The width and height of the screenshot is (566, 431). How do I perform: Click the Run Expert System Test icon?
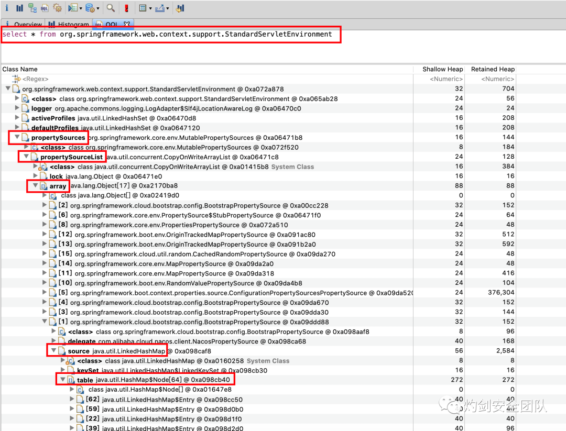pos(72,8)
